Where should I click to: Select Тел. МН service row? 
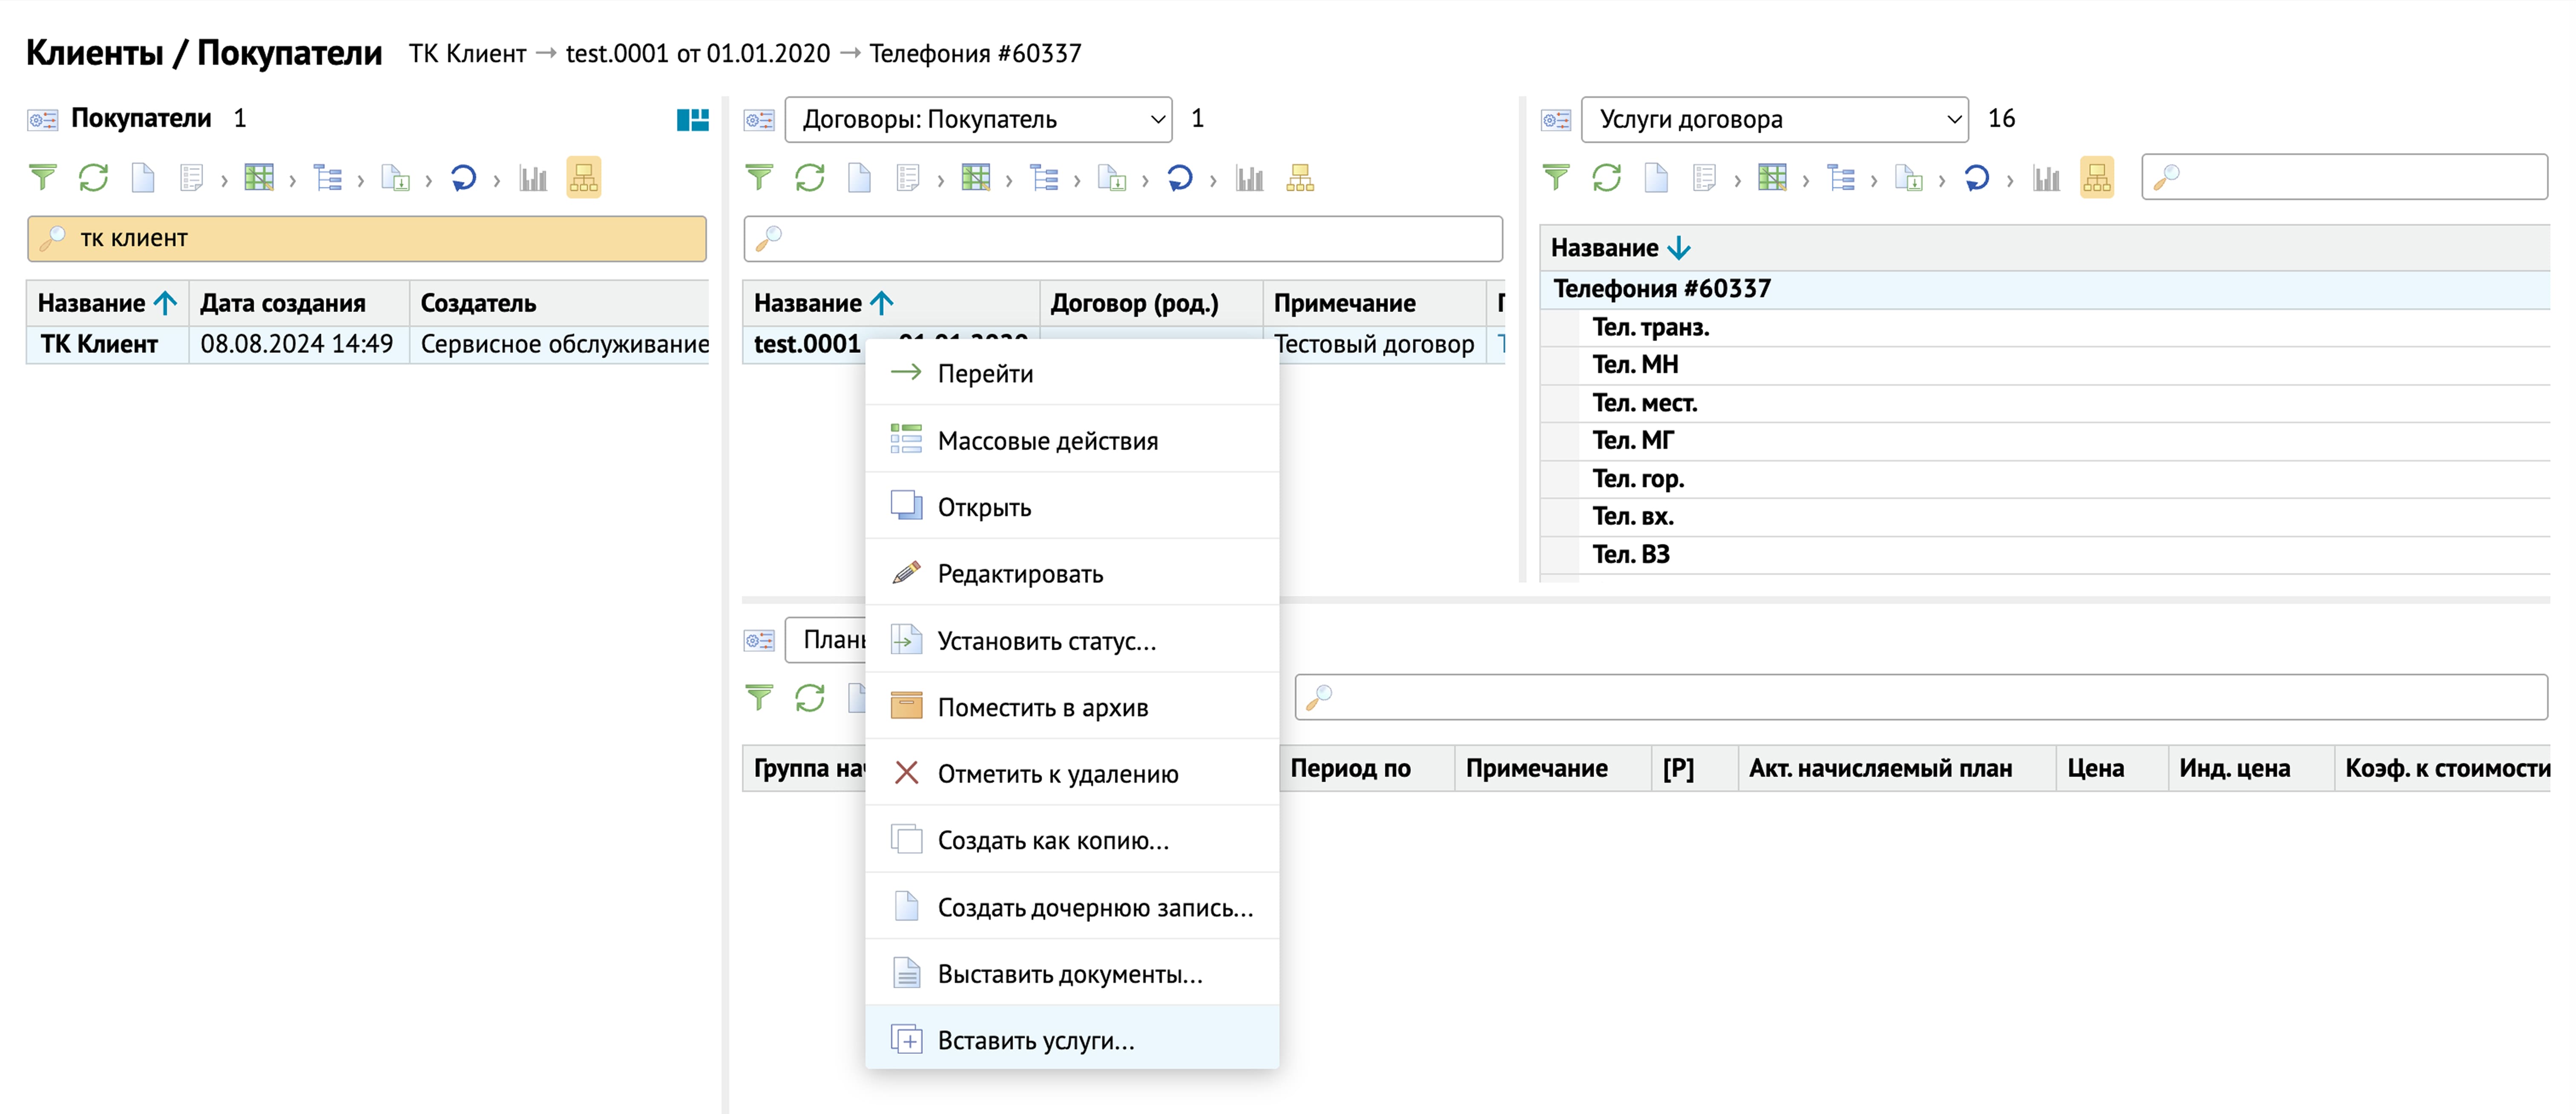pyautogui.click(x=2045, y=365)
